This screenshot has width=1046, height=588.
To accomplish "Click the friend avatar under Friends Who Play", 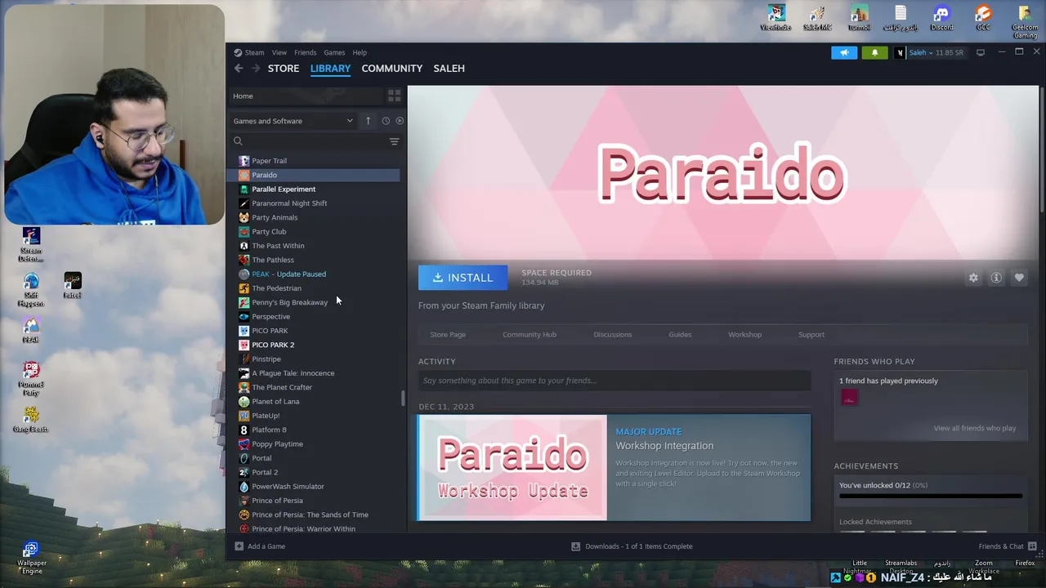I will point(849,398).
